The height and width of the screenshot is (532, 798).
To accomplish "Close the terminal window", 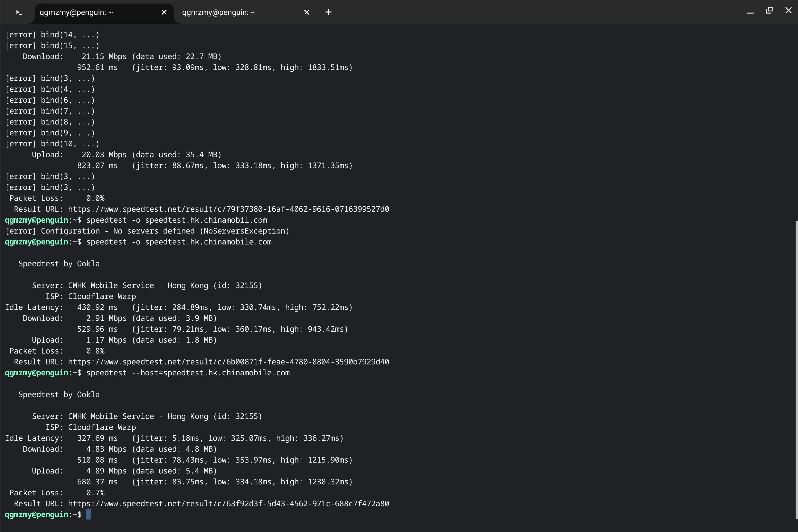I will 788,11.
